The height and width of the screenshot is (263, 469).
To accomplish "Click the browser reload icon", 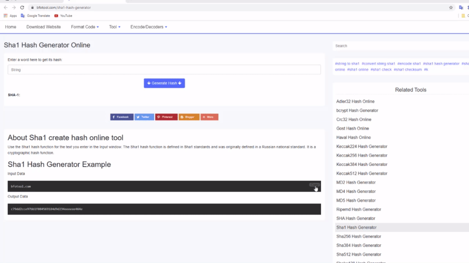I will coord(22,8).
